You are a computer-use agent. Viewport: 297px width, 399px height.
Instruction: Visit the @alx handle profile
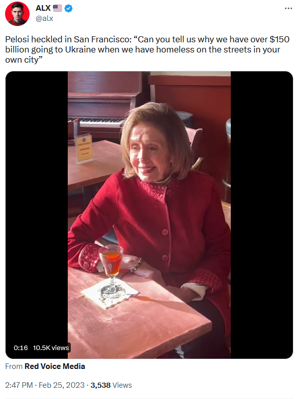(44, 18)
